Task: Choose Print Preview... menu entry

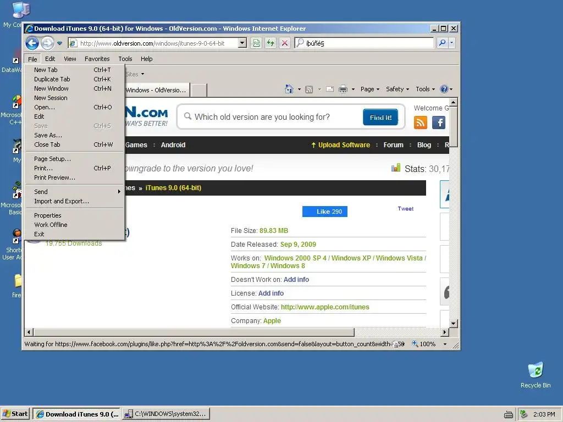Action: pyautogui.click(x=75, y=177)
